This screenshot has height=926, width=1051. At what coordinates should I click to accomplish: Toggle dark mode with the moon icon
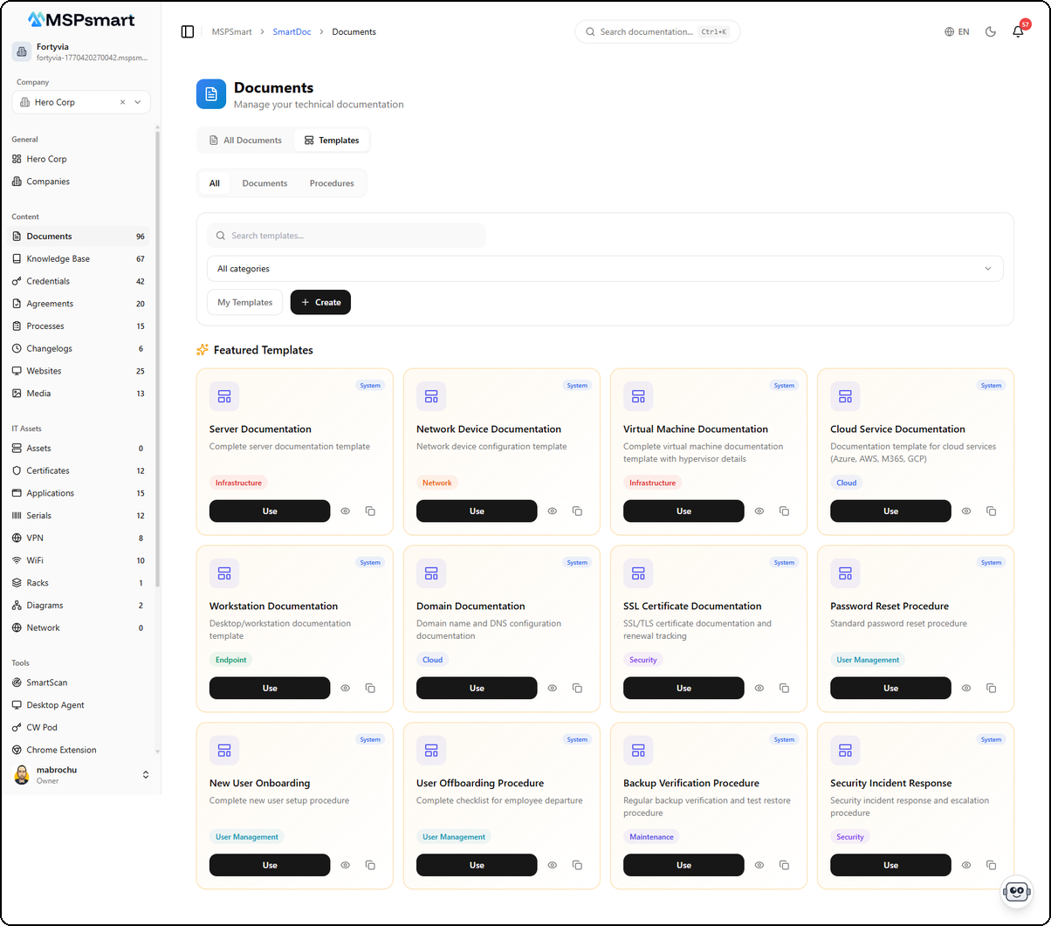(x=990, y=31)
